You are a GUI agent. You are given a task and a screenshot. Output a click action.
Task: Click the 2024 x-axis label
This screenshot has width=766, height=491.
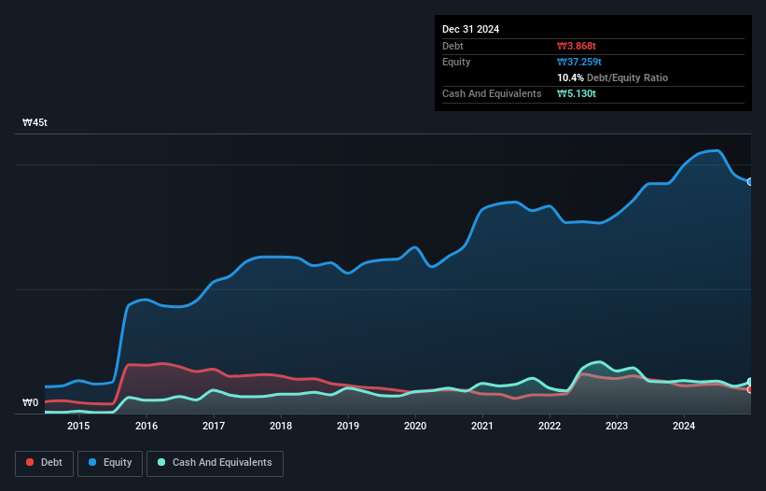coord(684,426)
